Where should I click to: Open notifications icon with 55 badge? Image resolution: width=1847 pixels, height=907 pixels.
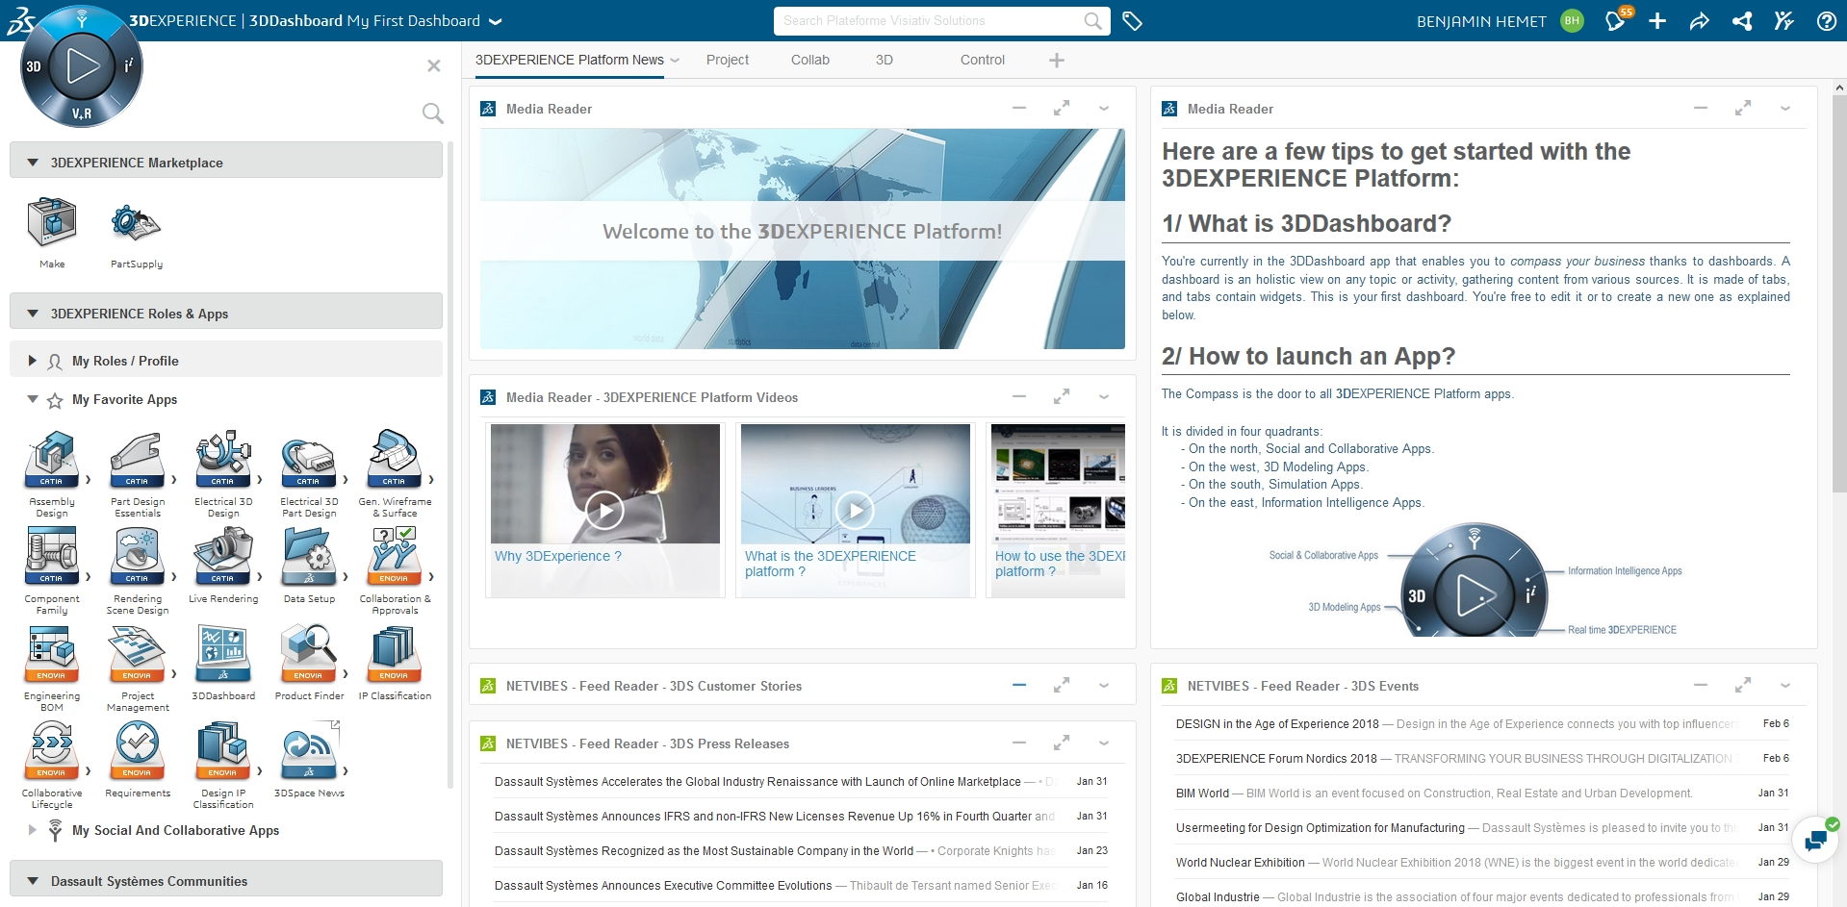click(x=1616, y=20)
